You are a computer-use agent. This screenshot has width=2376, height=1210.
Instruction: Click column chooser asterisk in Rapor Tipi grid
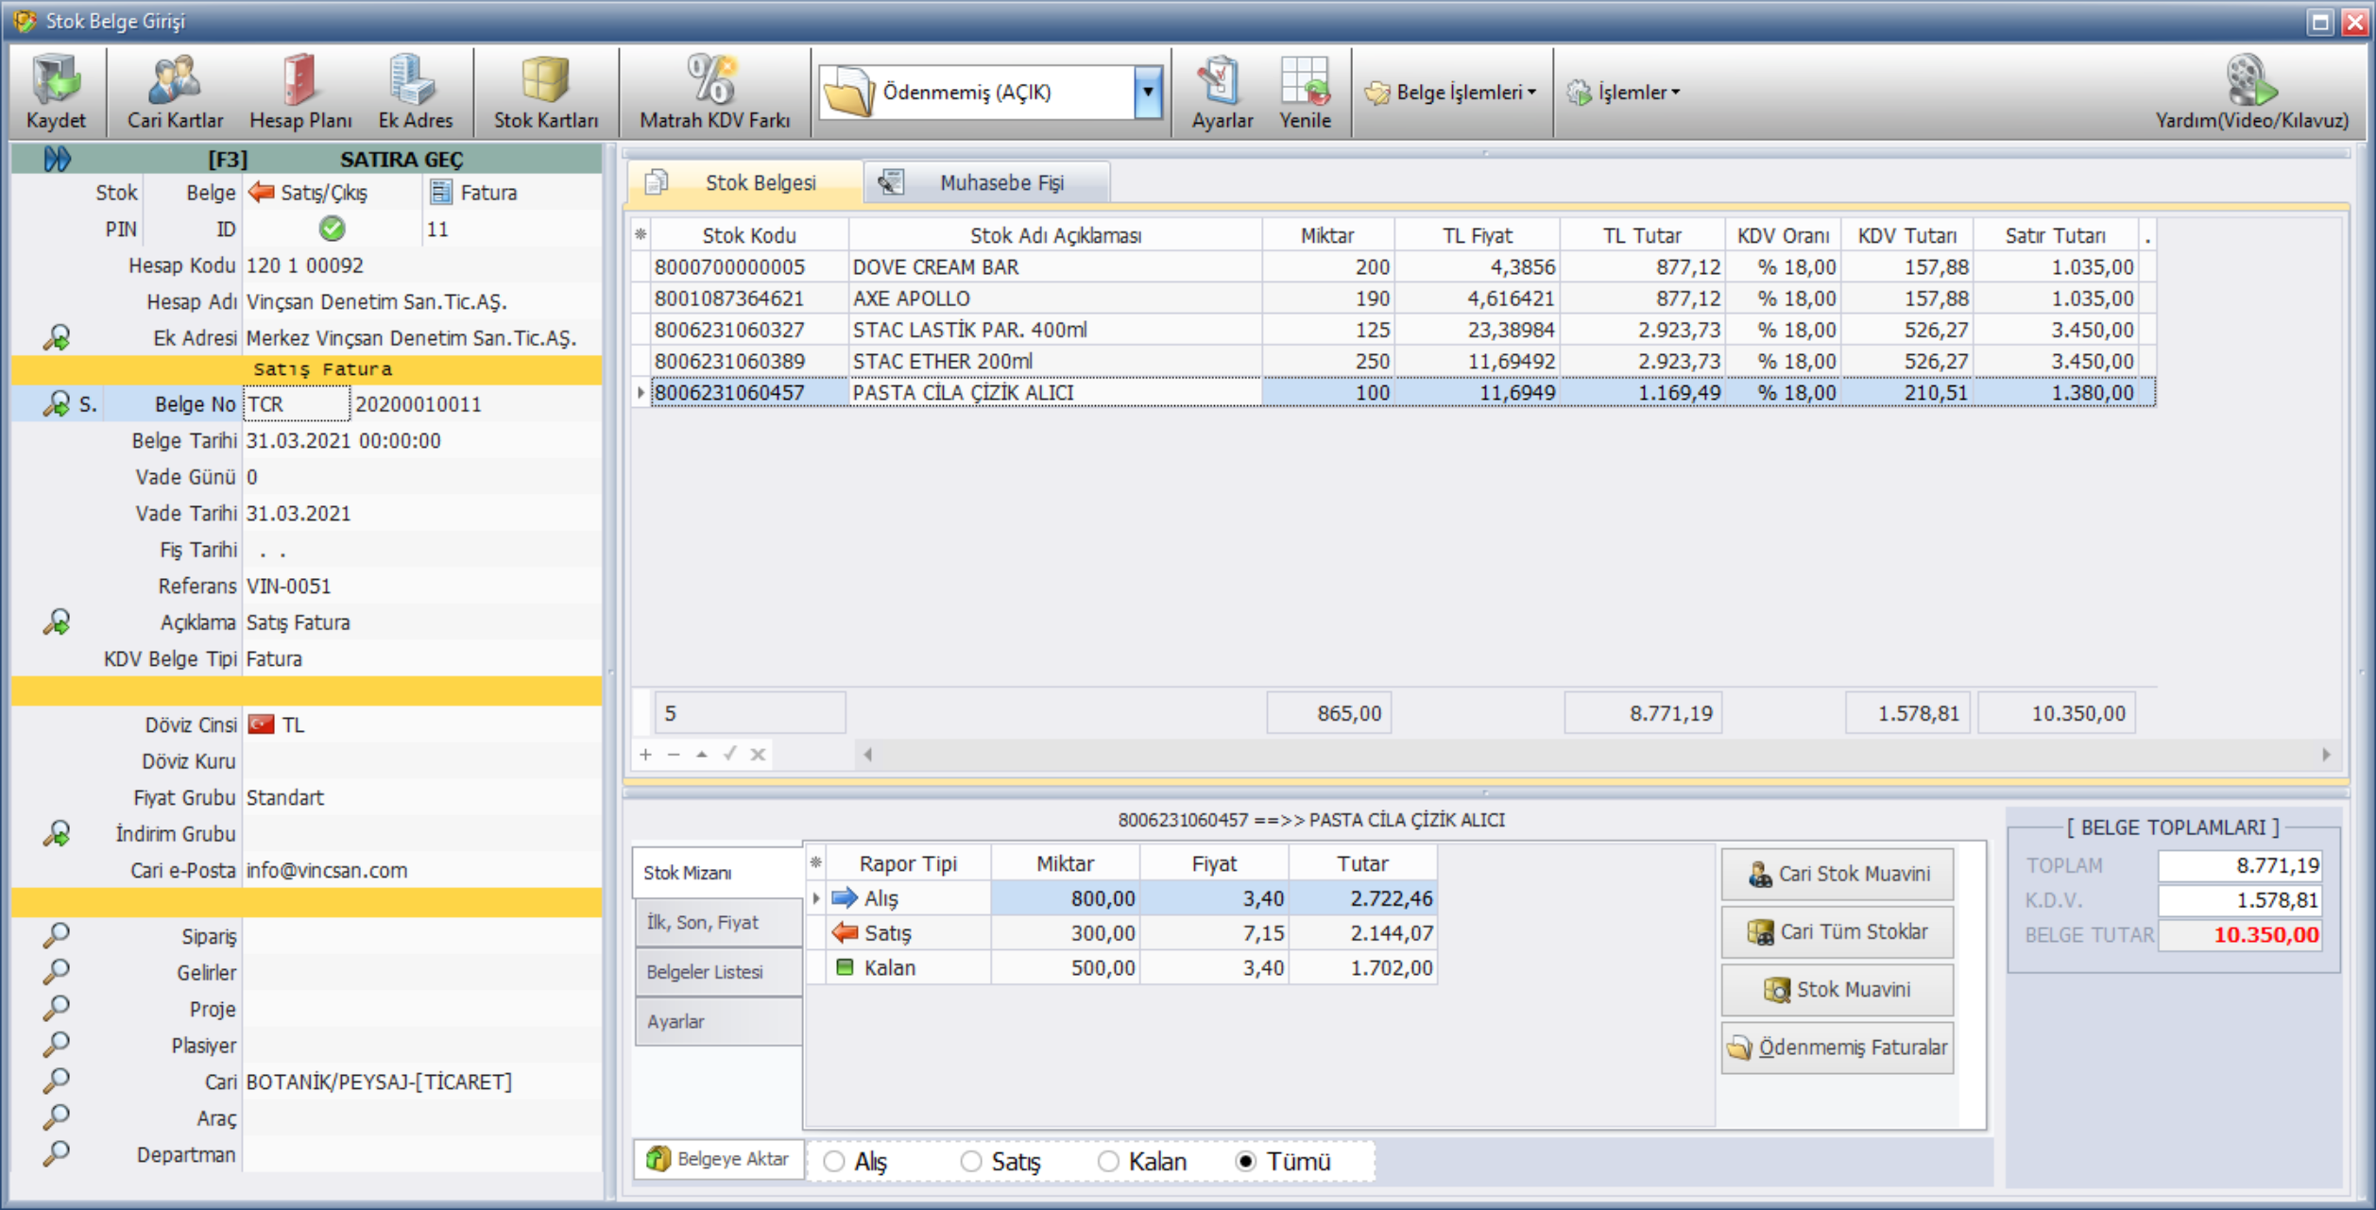click(816, 862)
